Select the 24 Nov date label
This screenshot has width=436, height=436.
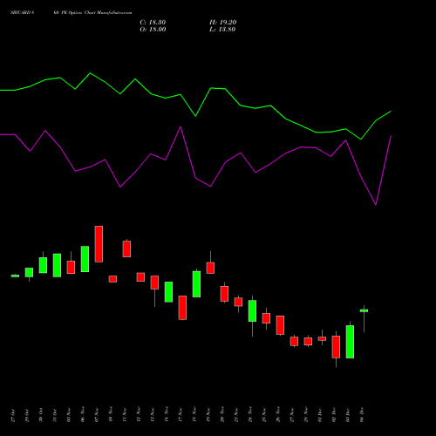click(250, 415)
